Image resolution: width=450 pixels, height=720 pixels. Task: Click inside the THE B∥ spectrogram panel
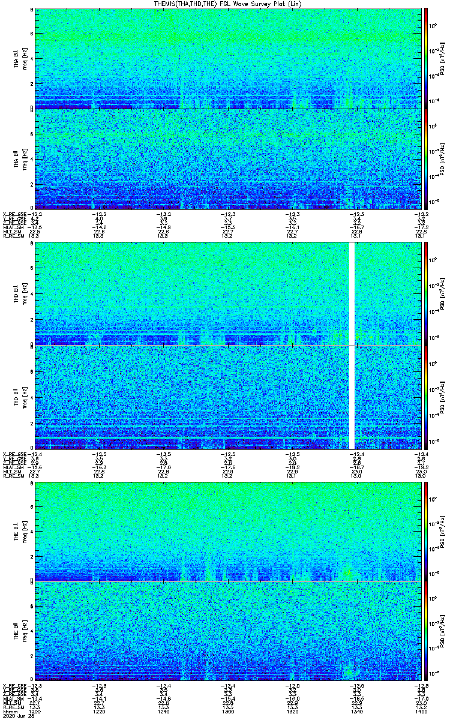pyautogui.click(x=228, y=631)
